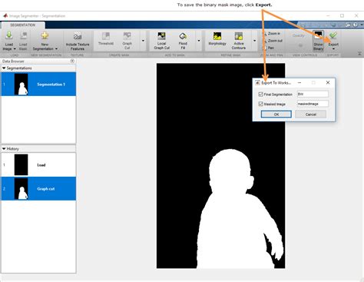Expand the Add to Mask gallery arrow
364x282 pixels.
(x=199, y=41)
